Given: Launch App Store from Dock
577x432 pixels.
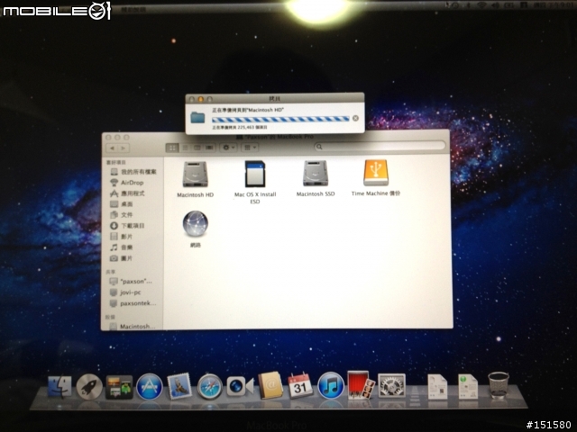Looking at the screenshot, I should pyautogui.click(x=150, y=387).
